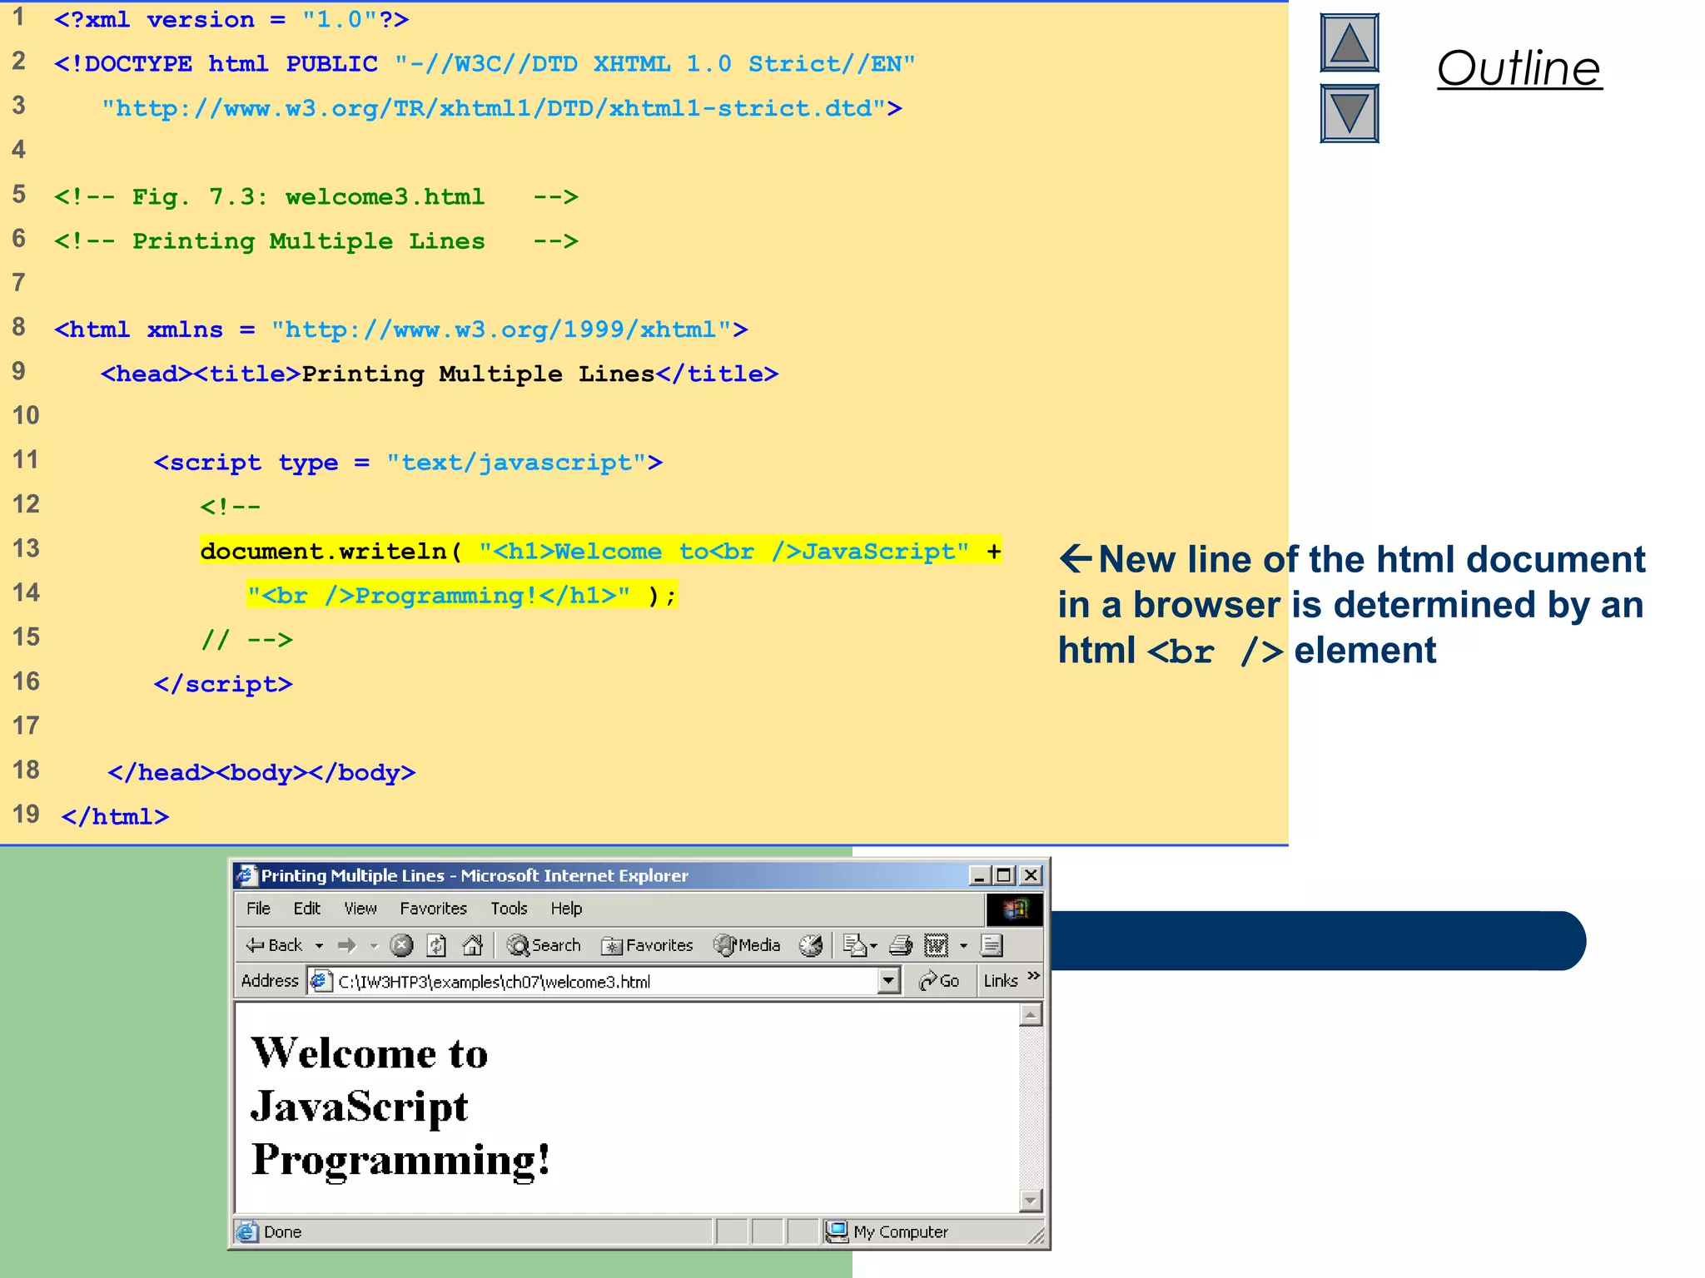Screen dimensions: 1705x1278
Task: Open the View menu
Action: [360, 909]
